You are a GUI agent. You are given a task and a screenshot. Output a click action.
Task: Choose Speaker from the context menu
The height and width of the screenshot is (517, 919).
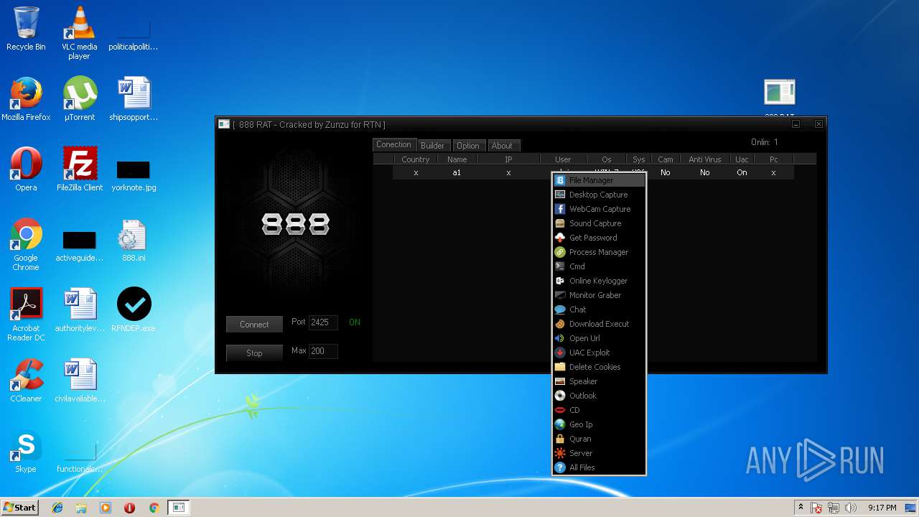pos(599,381)
